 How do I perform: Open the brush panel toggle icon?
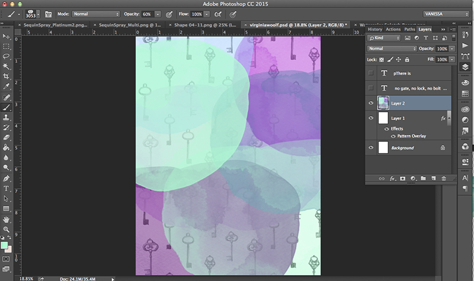(49, 14)
